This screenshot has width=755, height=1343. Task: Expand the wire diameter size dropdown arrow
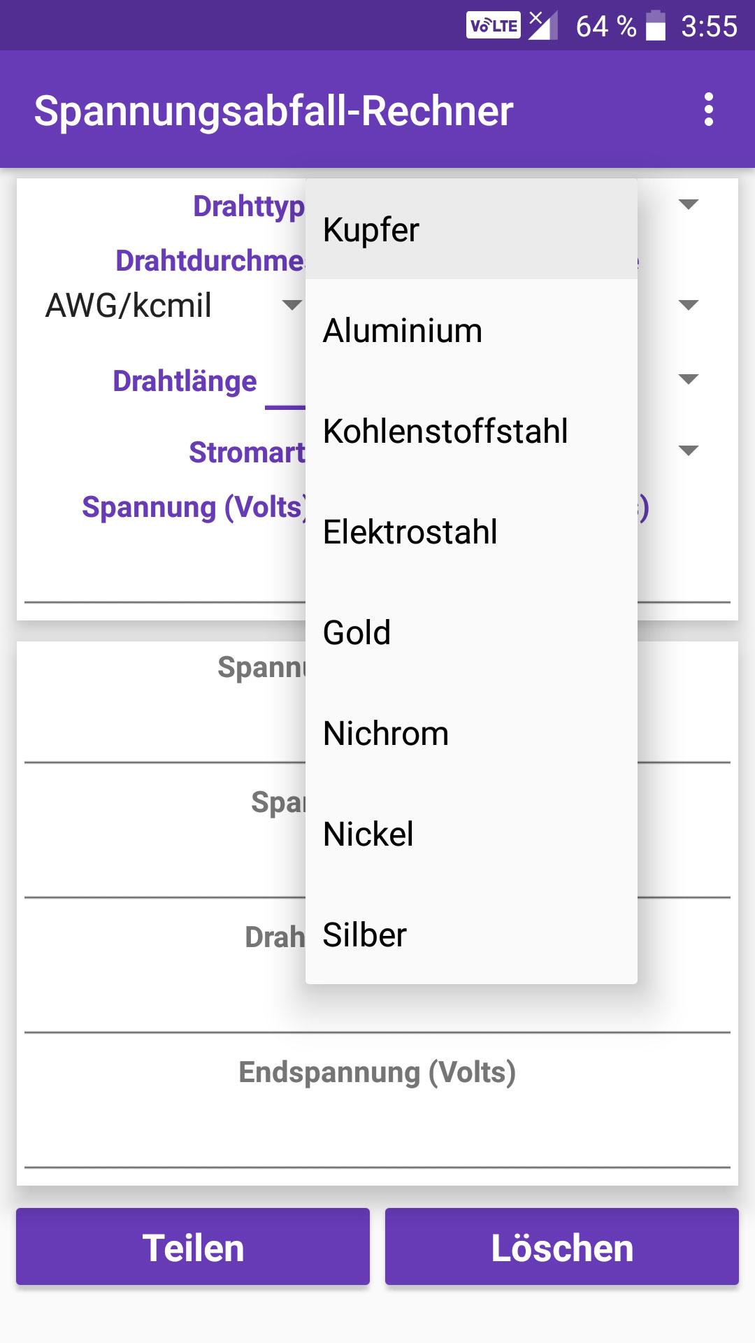tap(689, 305)
